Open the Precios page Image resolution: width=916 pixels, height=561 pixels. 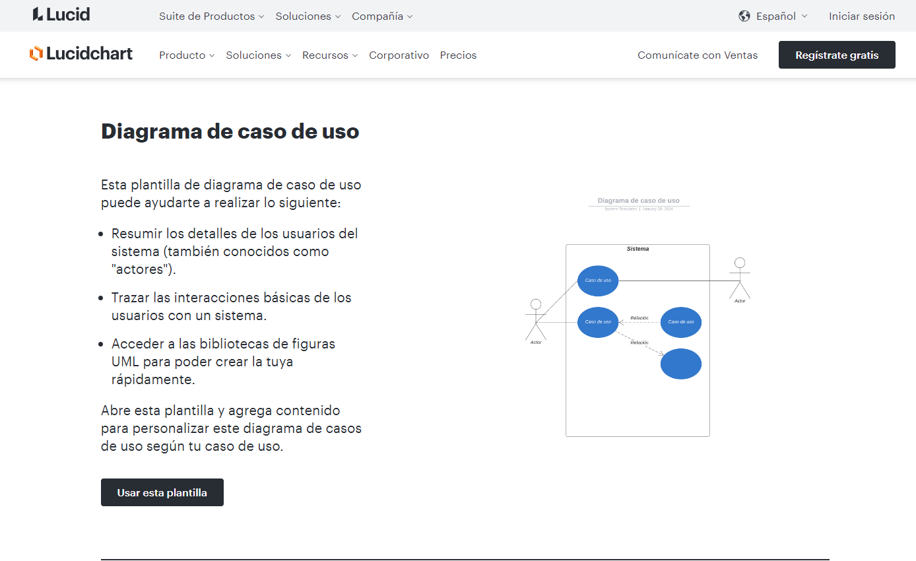coord(459,55)
